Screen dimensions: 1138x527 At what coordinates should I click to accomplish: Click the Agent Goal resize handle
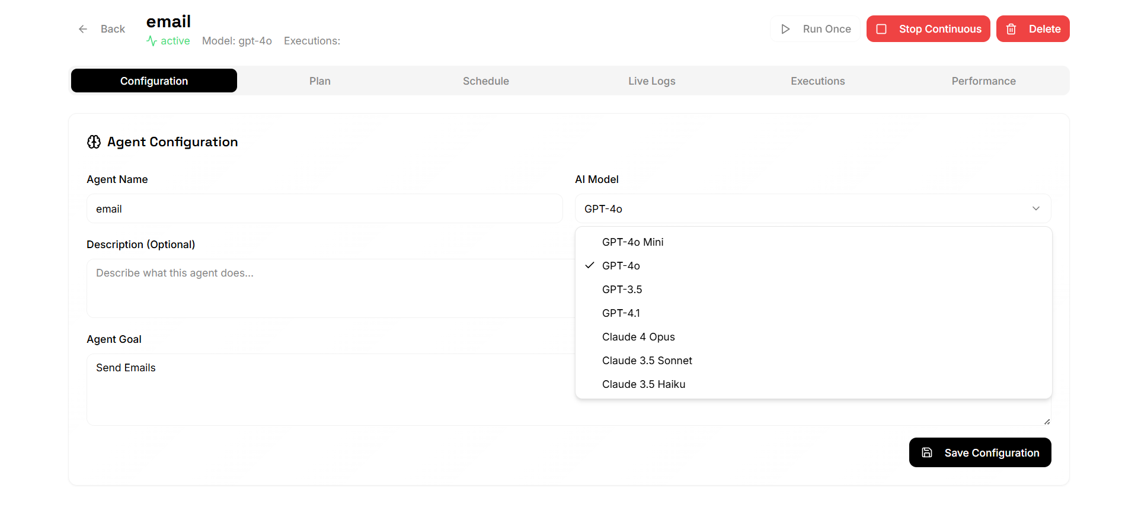[x=1047, y=422]
